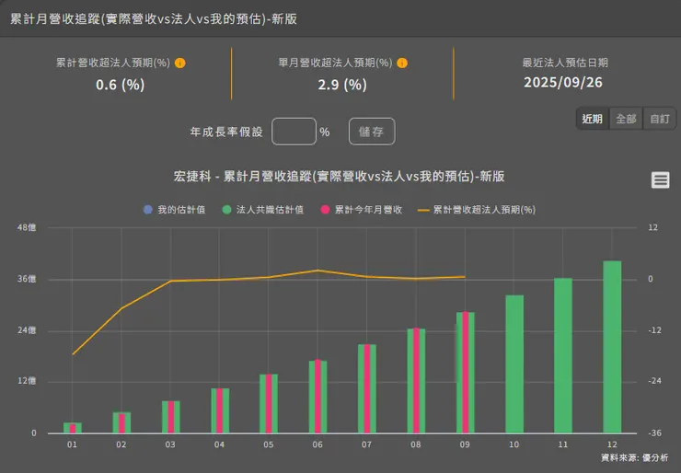Select the 近期 range tab
This screenshot has width=681, height=473.
coord(593,119)
